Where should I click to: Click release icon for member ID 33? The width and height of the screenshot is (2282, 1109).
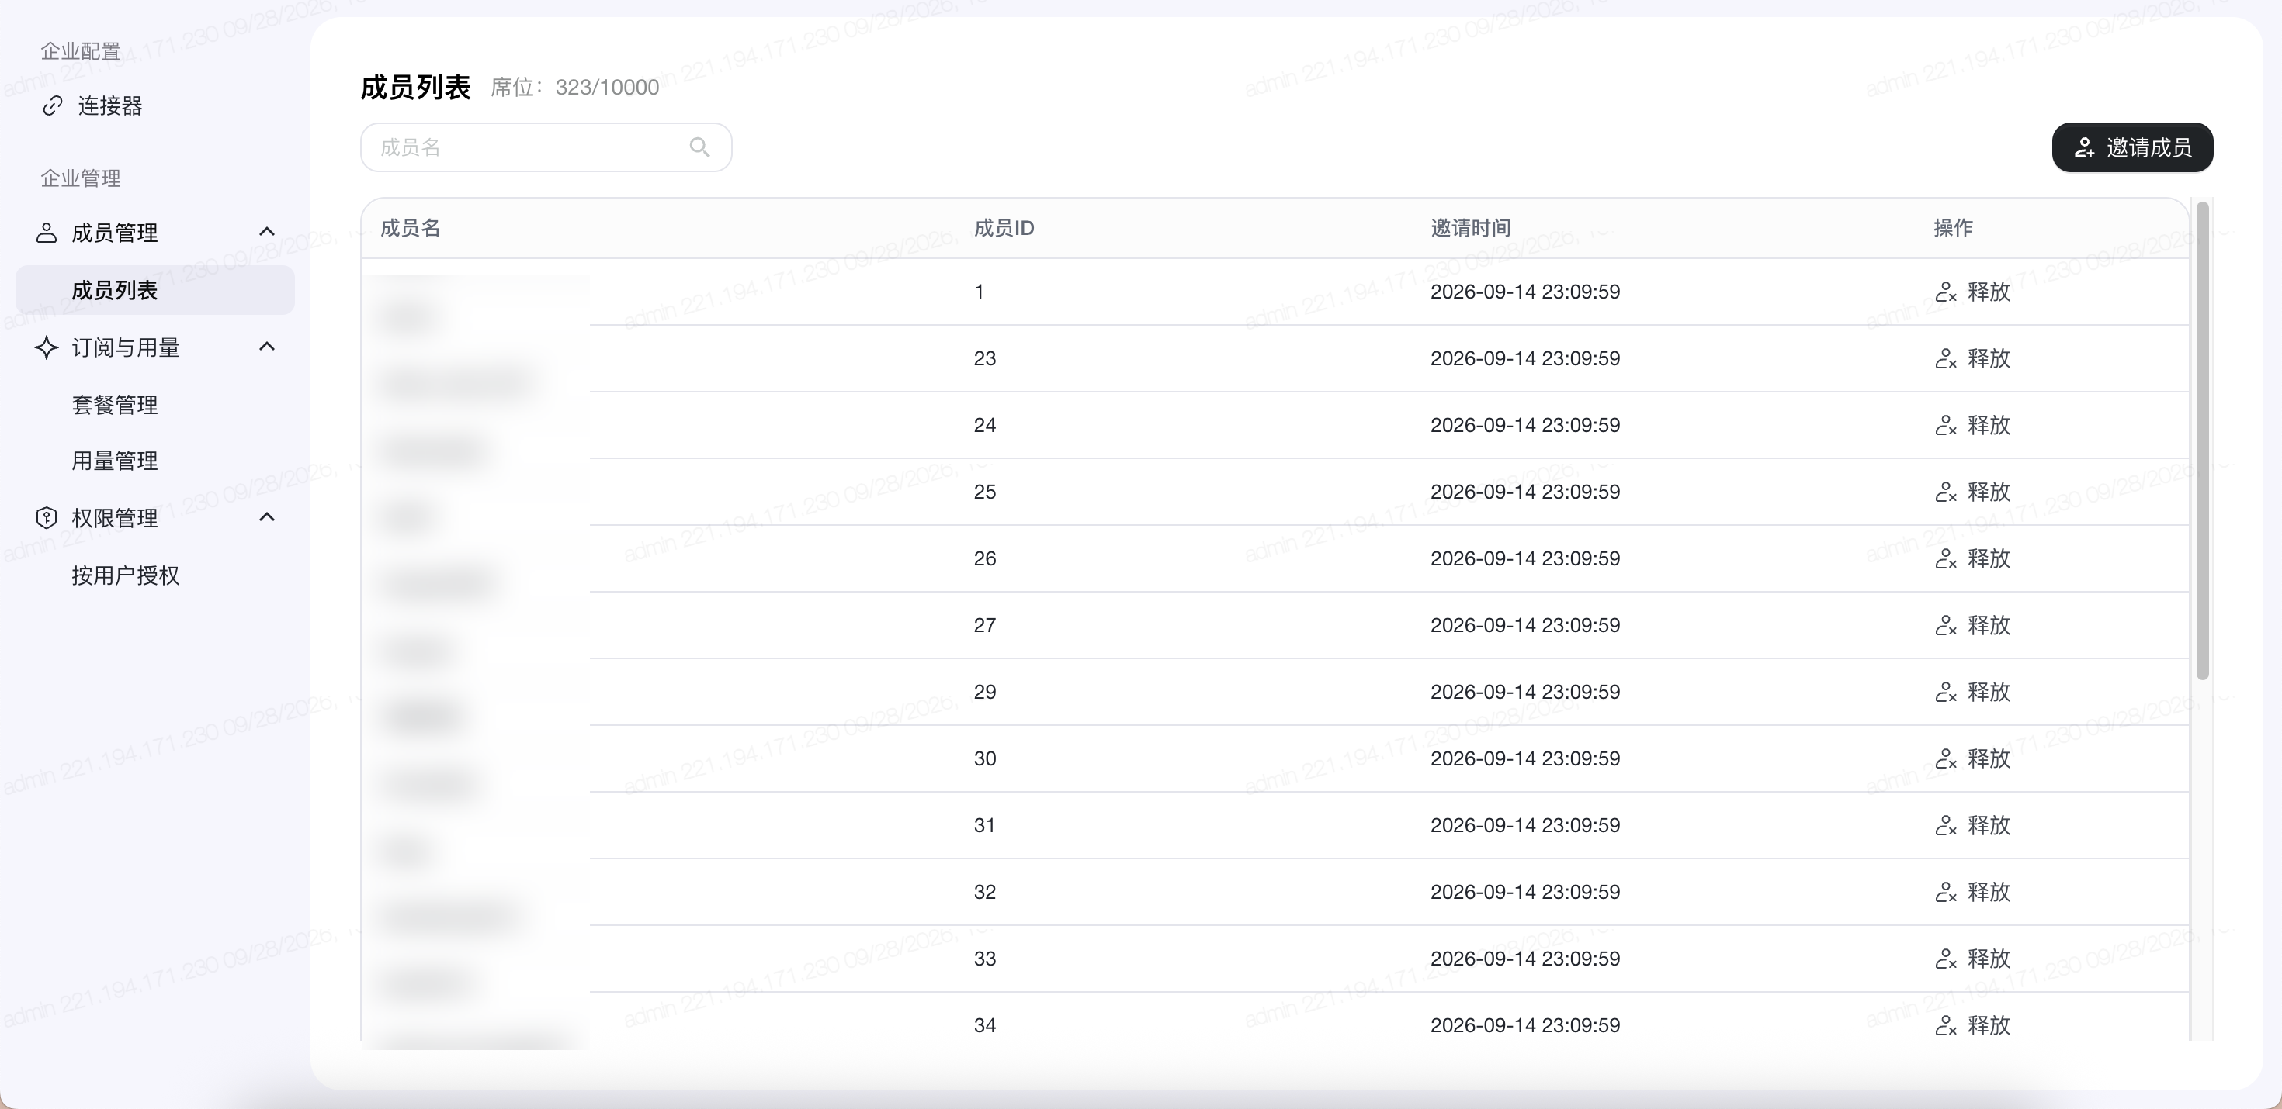(1945, 959)
